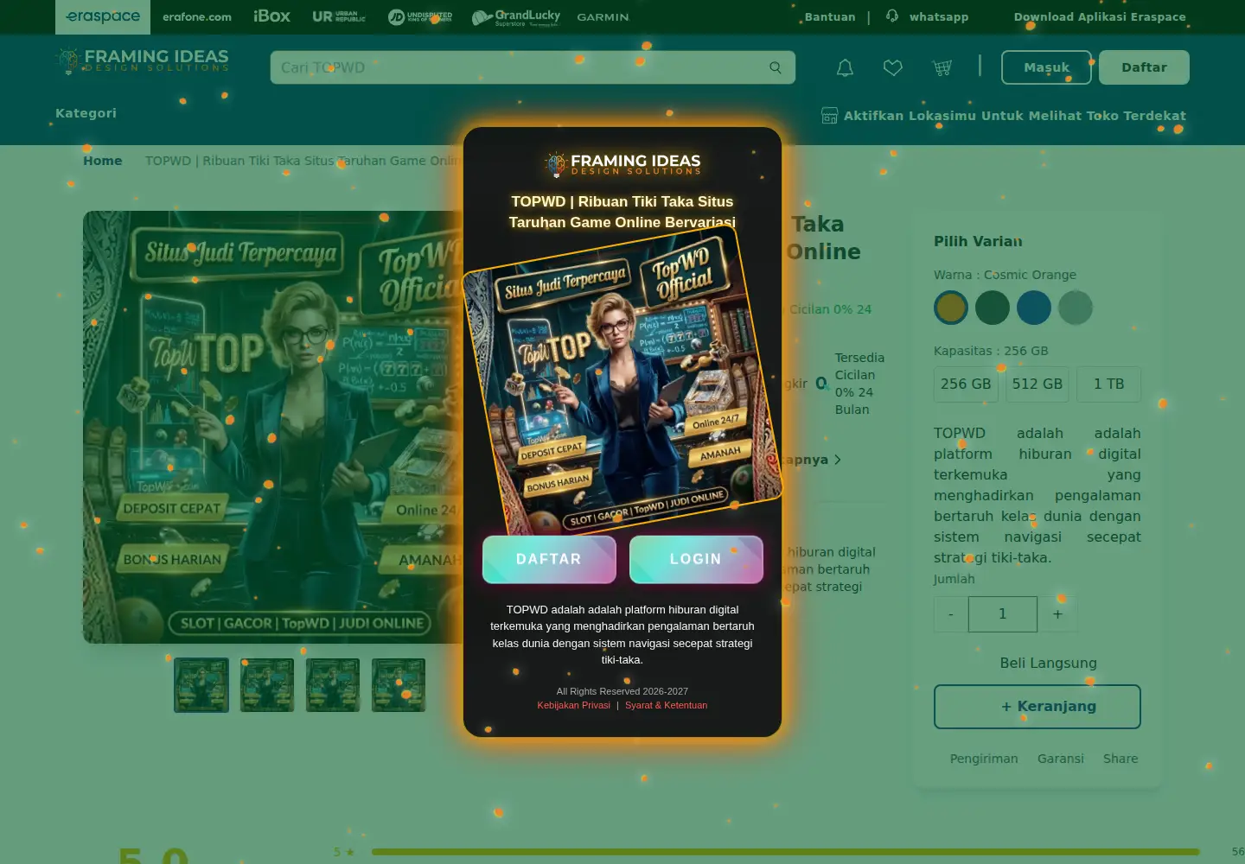Image resolution: width=1245 pixels, height=864 pixels.
Task: Choose the 256 GB capacity option
Action: click(x=966, y=384)
